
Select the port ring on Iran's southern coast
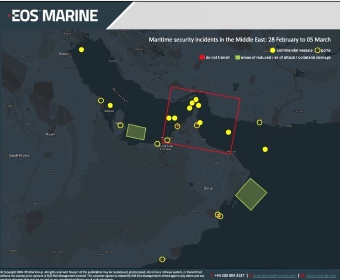[260, 122]
